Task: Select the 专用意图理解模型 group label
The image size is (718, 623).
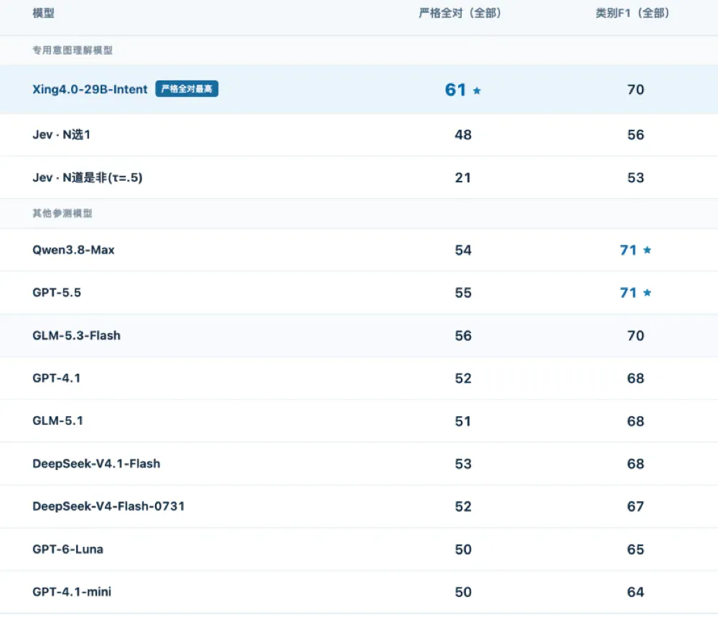Action: pos(73,50)
